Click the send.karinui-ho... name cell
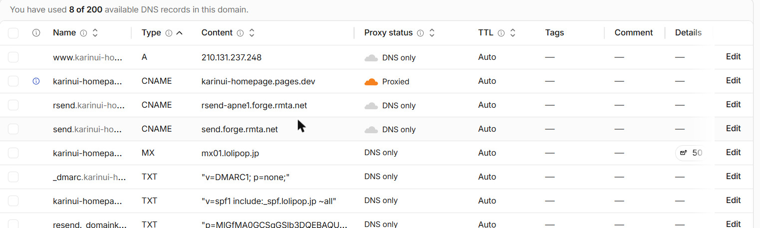The image size is (760, 228). click(88, 129)
